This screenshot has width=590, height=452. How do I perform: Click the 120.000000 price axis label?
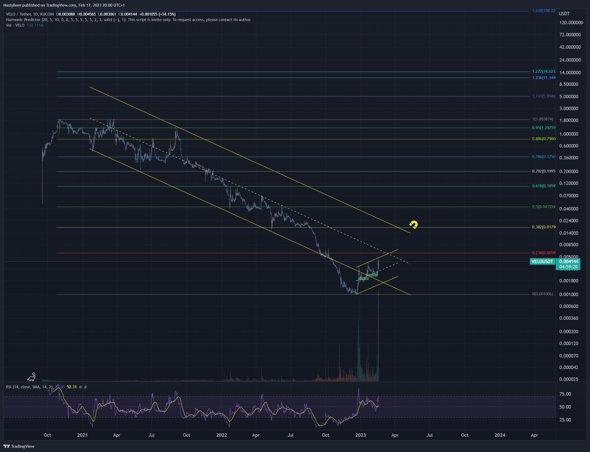[571, 23]
